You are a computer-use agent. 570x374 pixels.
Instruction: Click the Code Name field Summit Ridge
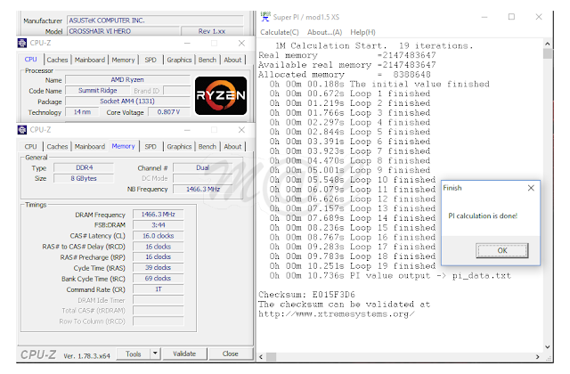[98, 91]
